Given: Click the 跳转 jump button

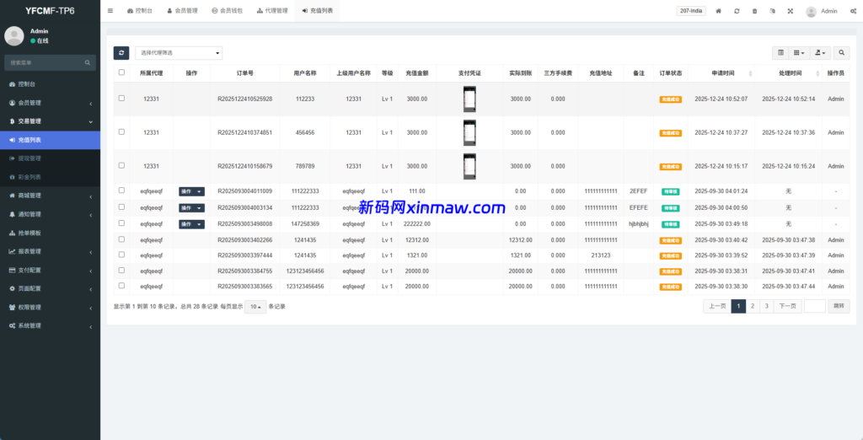Looking at the screenshot, I should 839,306.
